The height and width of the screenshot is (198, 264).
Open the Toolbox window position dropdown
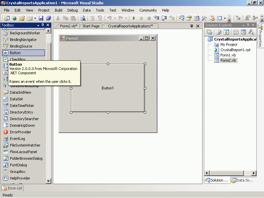pos(38,25)
